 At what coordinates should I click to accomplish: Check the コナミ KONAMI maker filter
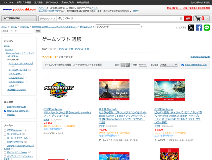pyautogui.click(x=5, y=134)
